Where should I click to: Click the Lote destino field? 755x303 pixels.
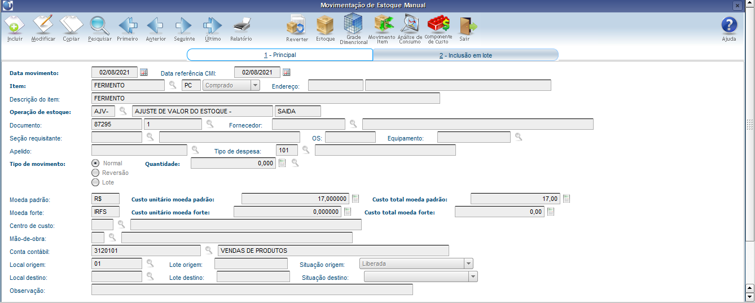(x=253, y=276)
